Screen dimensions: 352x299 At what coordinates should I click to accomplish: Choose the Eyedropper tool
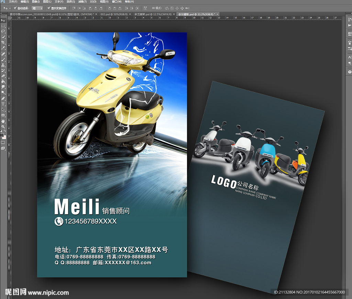(x=3, y=47)
